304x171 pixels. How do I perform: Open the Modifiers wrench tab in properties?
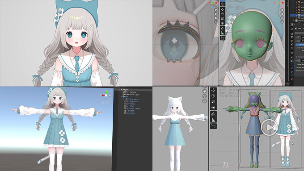[291, 61]
